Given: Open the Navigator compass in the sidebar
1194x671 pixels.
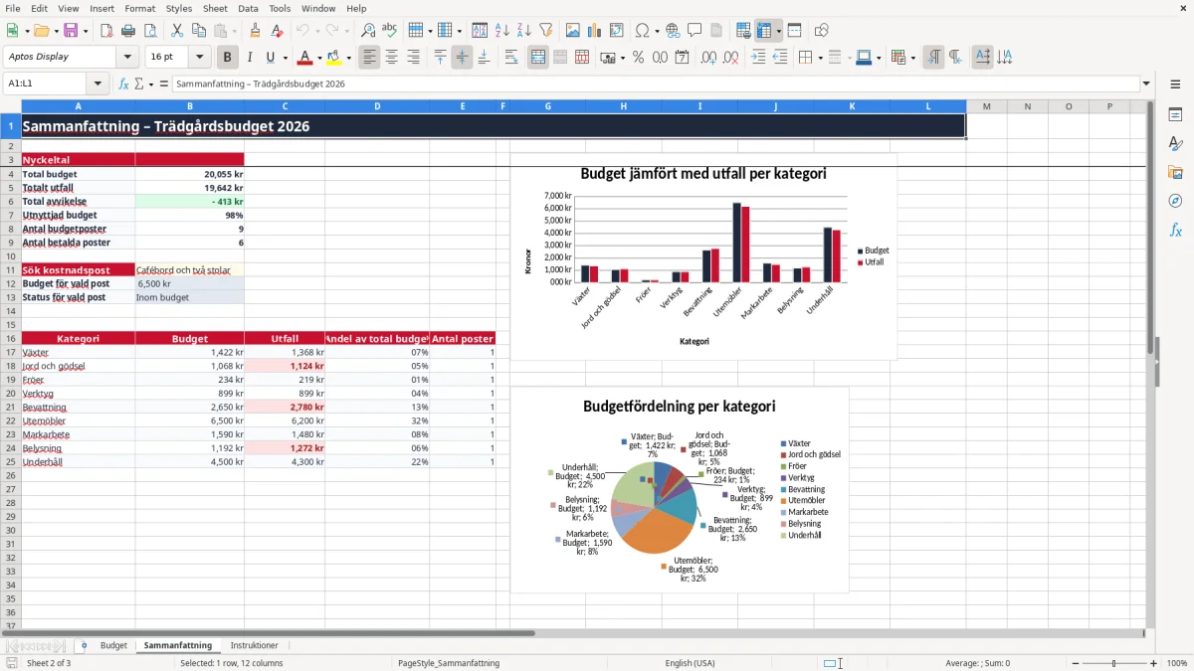Looking at the screenshot, I should (x=1175, y=201).
